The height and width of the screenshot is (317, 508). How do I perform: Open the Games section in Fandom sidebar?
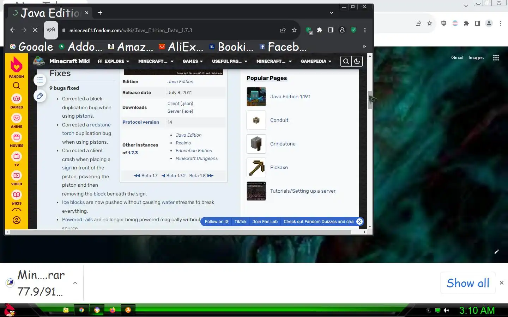[17, 101]
